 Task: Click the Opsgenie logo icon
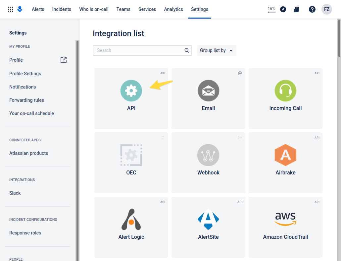coord(20,9)
